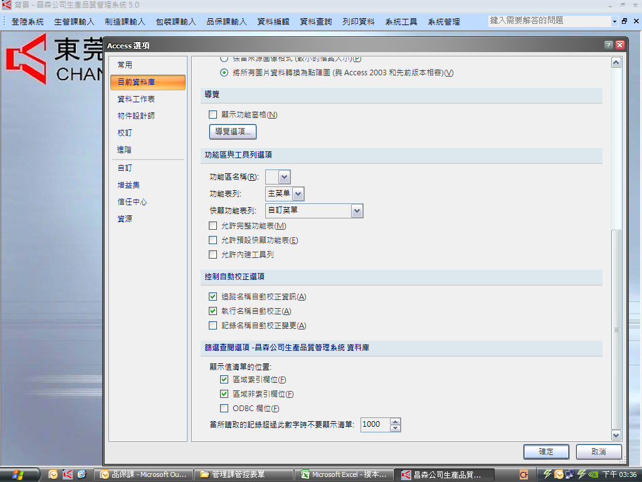Open the 管理課管控表單 folder from taskbar
Image resolution: width=642 pixels, height=482 pixels.
pos(243,474)
